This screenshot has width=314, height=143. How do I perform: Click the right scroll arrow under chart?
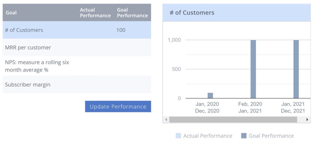pyautogui.click(x=307, y=119)
